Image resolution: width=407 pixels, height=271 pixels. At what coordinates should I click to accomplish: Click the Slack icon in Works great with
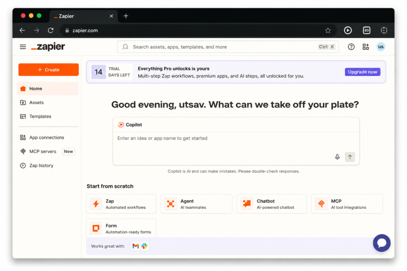point(145,246)
